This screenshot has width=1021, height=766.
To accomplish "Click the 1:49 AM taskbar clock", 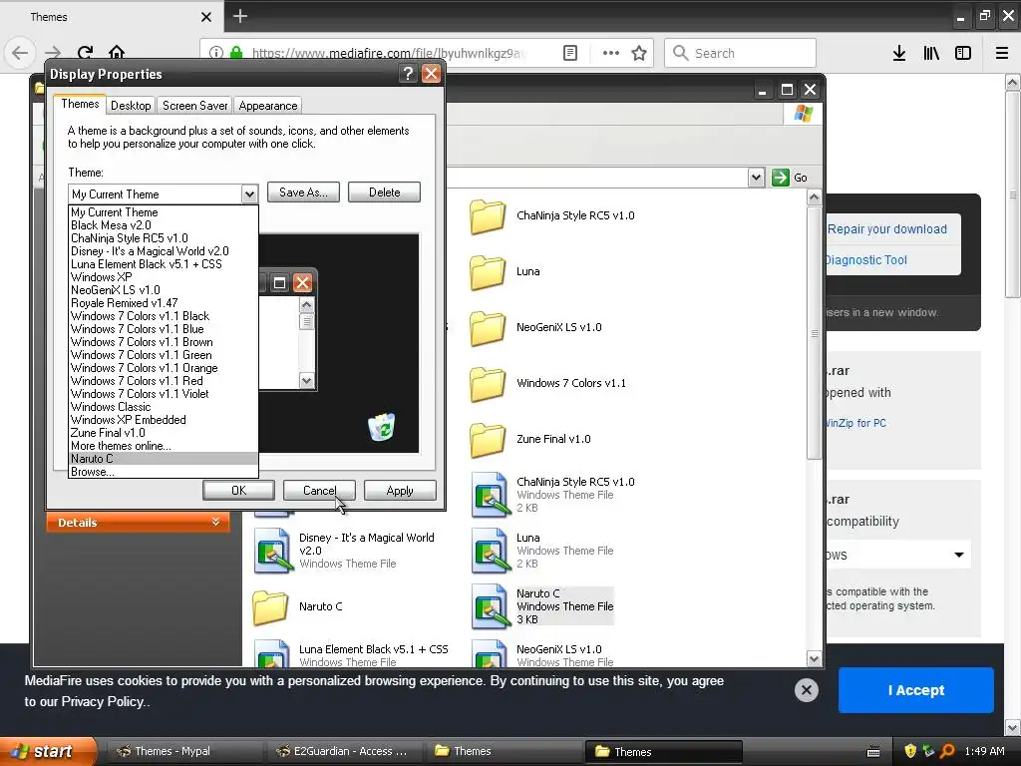I will (x=984, y=751).
